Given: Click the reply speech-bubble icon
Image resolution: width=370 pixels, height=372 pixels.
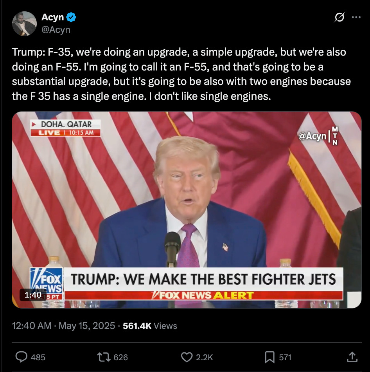Looking at the screenshot, I should coord(22,357).
